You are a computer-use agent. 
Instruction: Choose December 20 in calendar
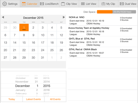5,50
